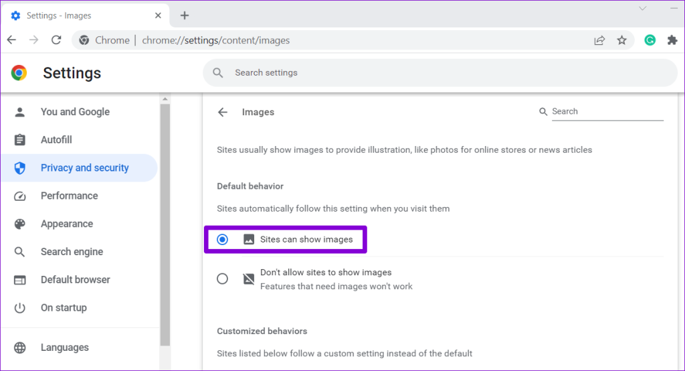
Task: Click the Search settings field
Action: [x=440, y=72]
